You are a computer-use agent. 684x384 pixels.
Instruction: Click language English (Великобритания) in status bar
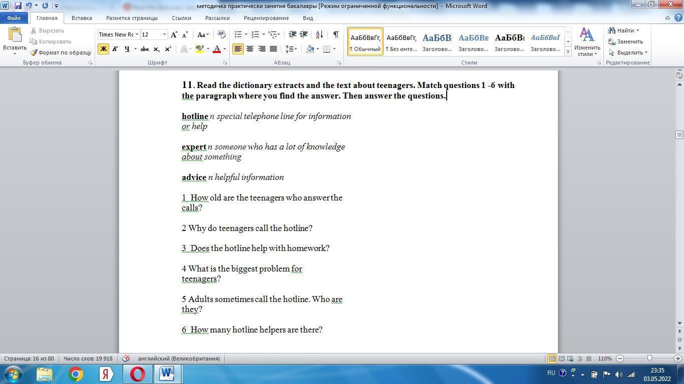[x=179, y=358]
